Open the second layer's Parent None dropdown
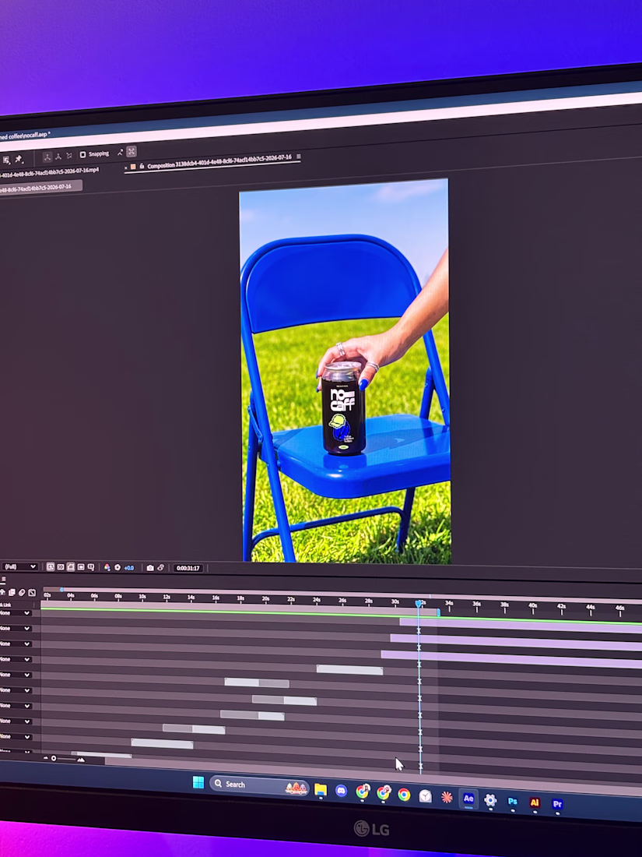 (16, 628)
